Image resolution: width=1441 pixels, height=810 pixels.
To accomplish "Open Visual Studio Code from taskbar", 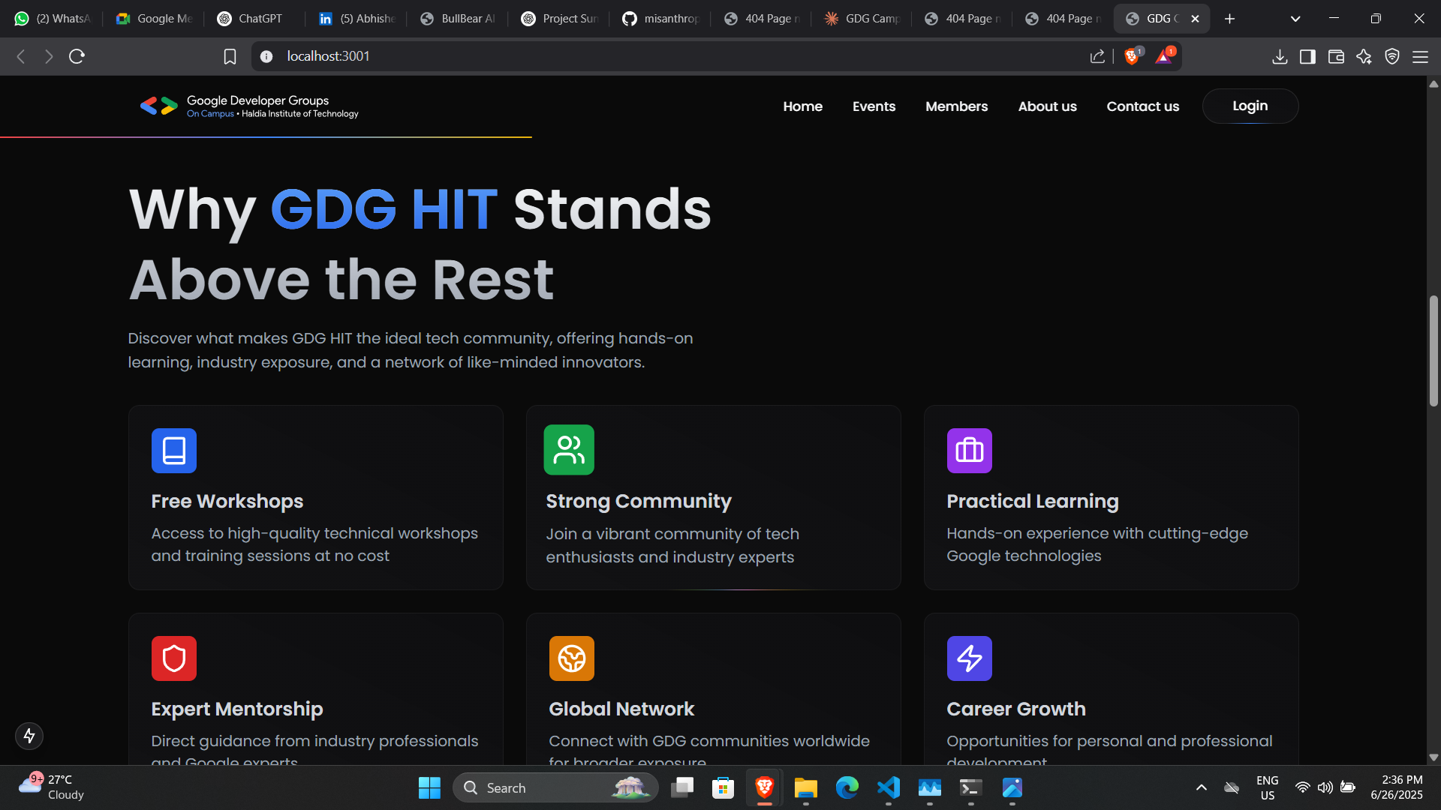I will 889,787.
